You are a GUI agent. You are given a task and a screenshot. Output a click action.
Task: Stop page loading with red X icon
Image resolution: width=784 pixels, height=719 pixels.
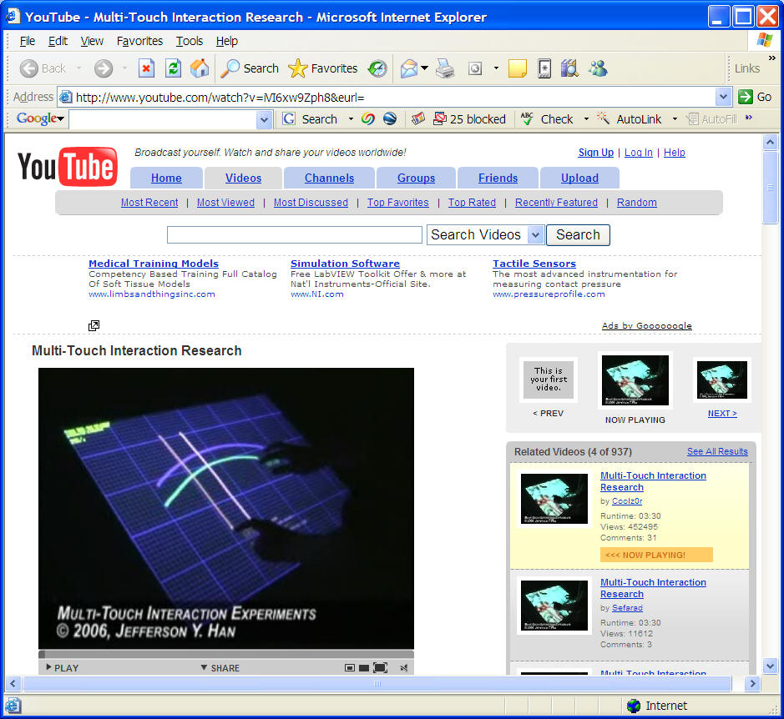146,68
